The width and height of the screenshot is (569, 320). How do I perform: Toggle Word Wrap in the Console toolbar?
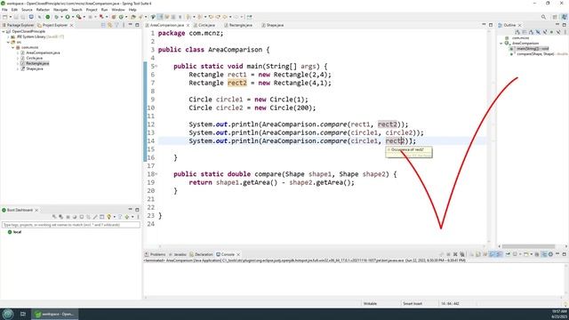(485, 254)
